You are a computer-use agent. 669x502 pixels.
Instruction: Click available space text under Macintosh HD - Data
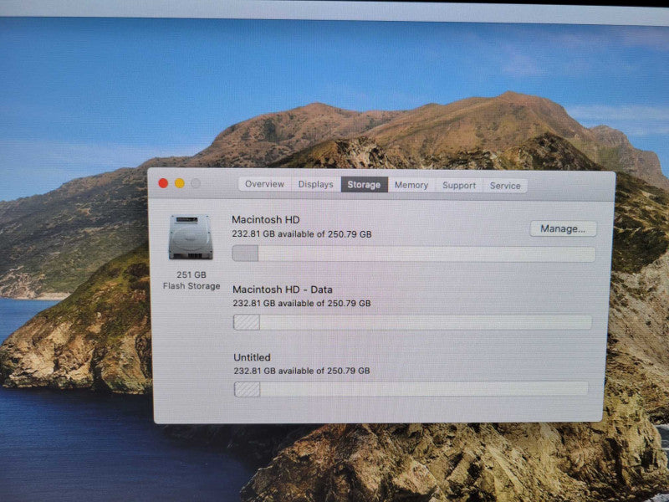302,303
